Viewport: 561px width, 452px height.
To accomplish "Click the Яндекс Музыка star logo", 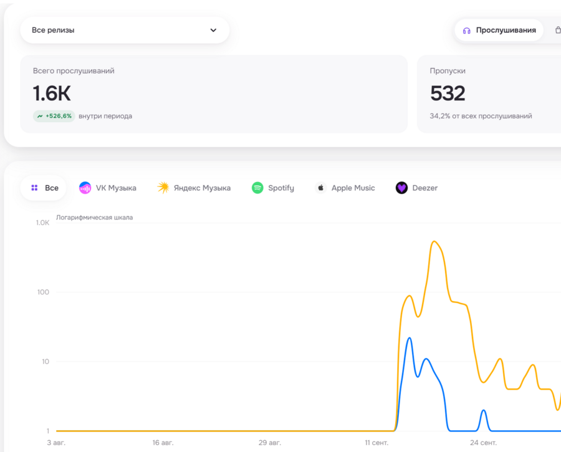I will tap(163, 188).
